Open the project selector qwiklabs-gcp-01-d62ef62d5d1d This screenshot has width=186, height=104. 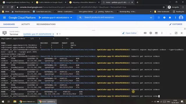click(56, 18)
